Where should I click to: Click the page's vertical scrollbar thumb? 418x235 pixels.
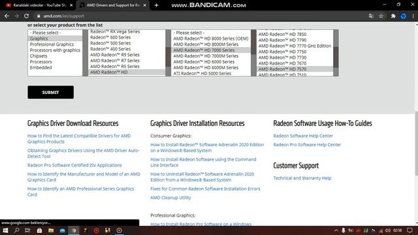pyautogui.click(x=416, y=144)
